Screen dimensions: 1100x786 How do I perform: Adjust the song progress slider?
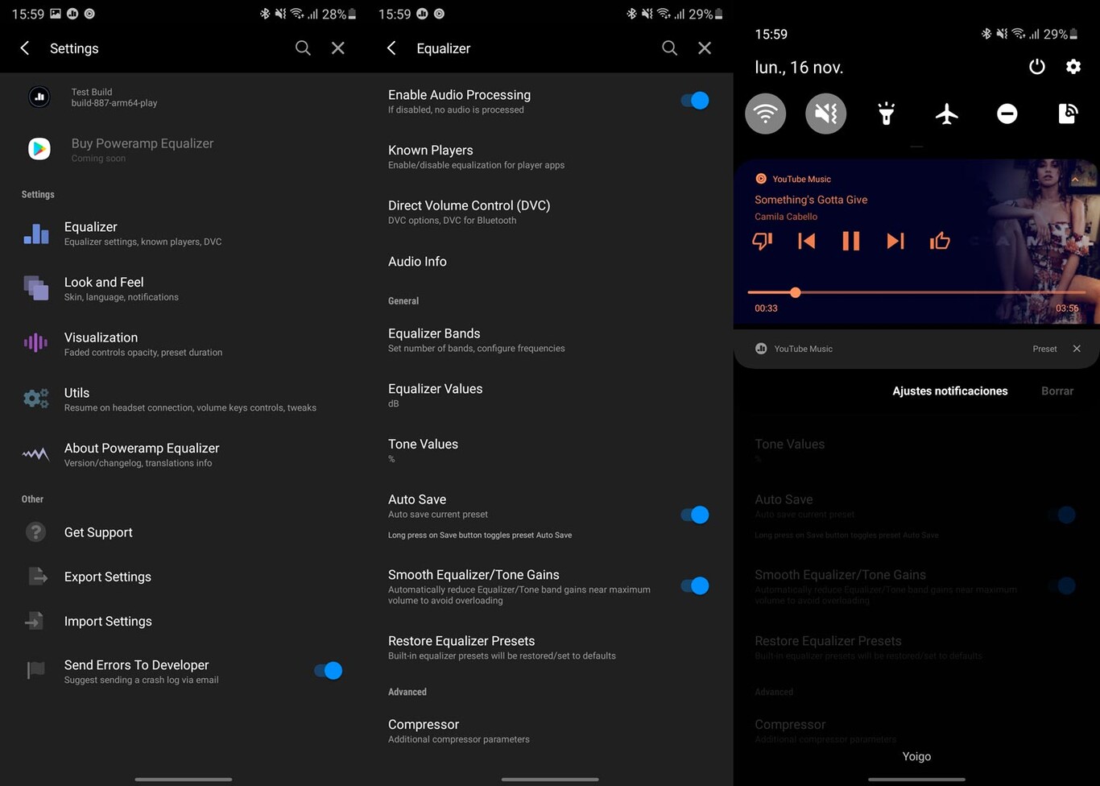click(795, 292)
